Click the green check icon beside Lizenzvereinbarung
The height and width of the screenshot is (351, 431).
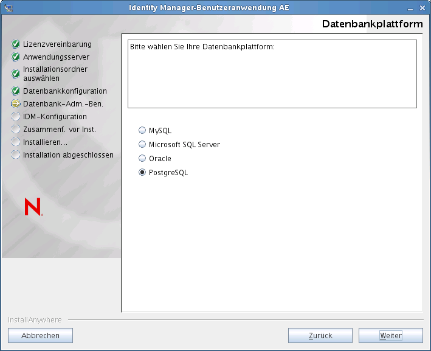pos(16,44)
